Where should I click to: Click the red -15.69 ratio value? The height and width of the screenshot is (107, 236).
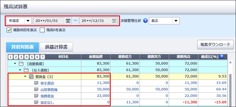pyautogui.click(x=220, y=102)
